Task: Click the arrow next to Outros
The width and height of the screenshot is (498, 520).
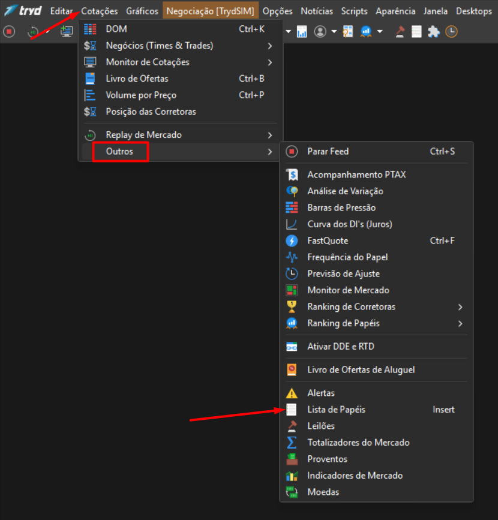Action: pyautogui.click(x=270, y=152)
